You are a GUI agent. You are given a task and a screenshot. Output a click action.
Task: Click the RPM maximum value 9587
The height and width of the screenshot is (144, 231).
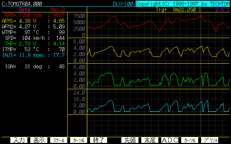pyautogui.click(x=59, y=15)
